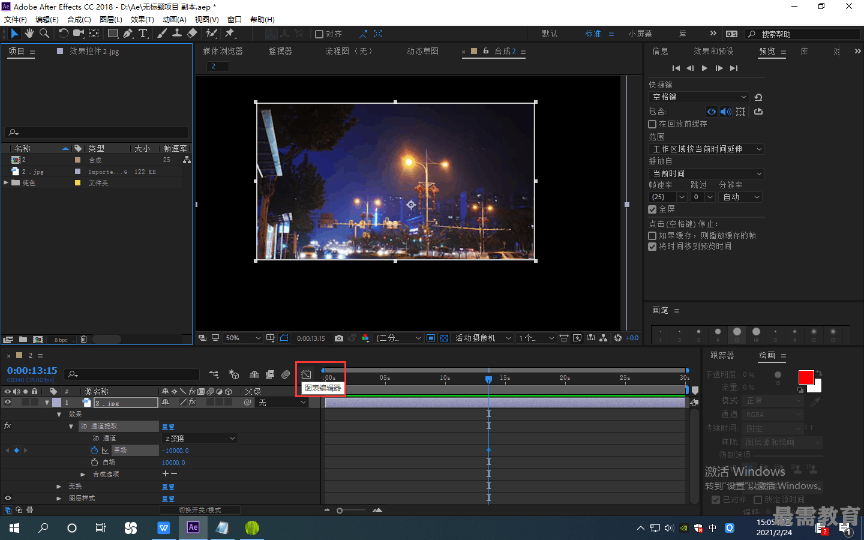Hide layer 2.jpg with its eye toggle
864x540 pixels.
click(x=8, y=403)
